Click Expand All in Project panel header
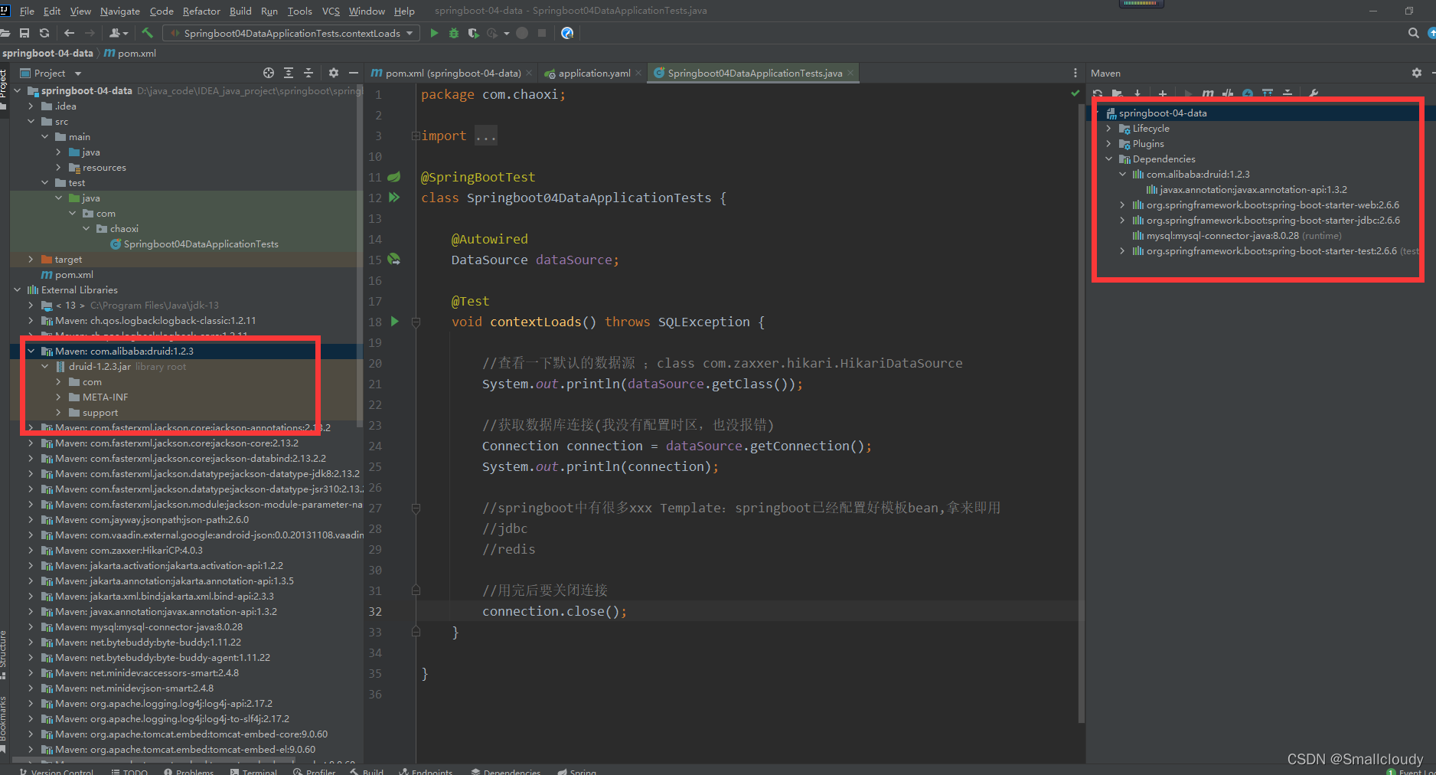1436x775 pixels. point(289,73)
